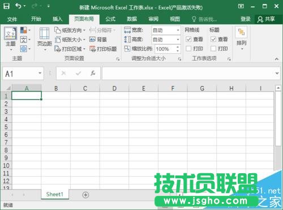Viewport: 283px width, 210px height.
Task: Click the vertical scrollbar up arrow
Action: [278, 88]
